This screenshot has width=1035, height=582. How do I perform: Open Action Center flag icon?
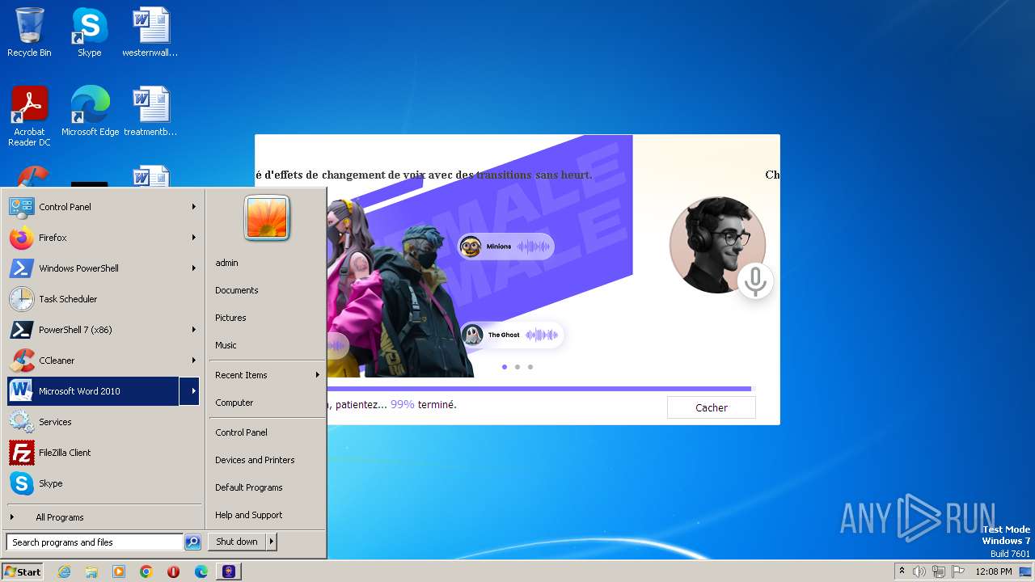pos(958,571)
